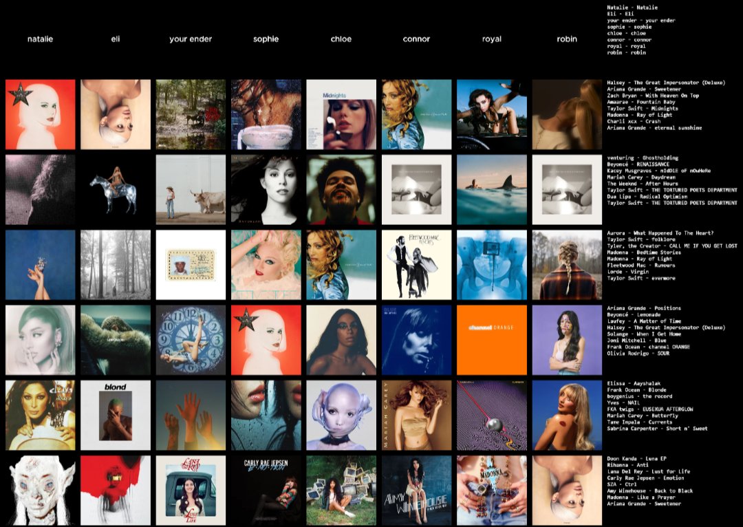Click the 'chloe' column header
Image resolution: width=743 pixels, height=527 pixels.
341,39
